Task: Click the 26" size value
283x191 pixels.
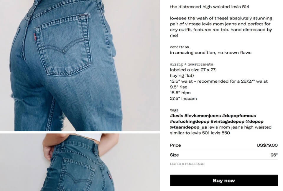Action: pos(274,155)
